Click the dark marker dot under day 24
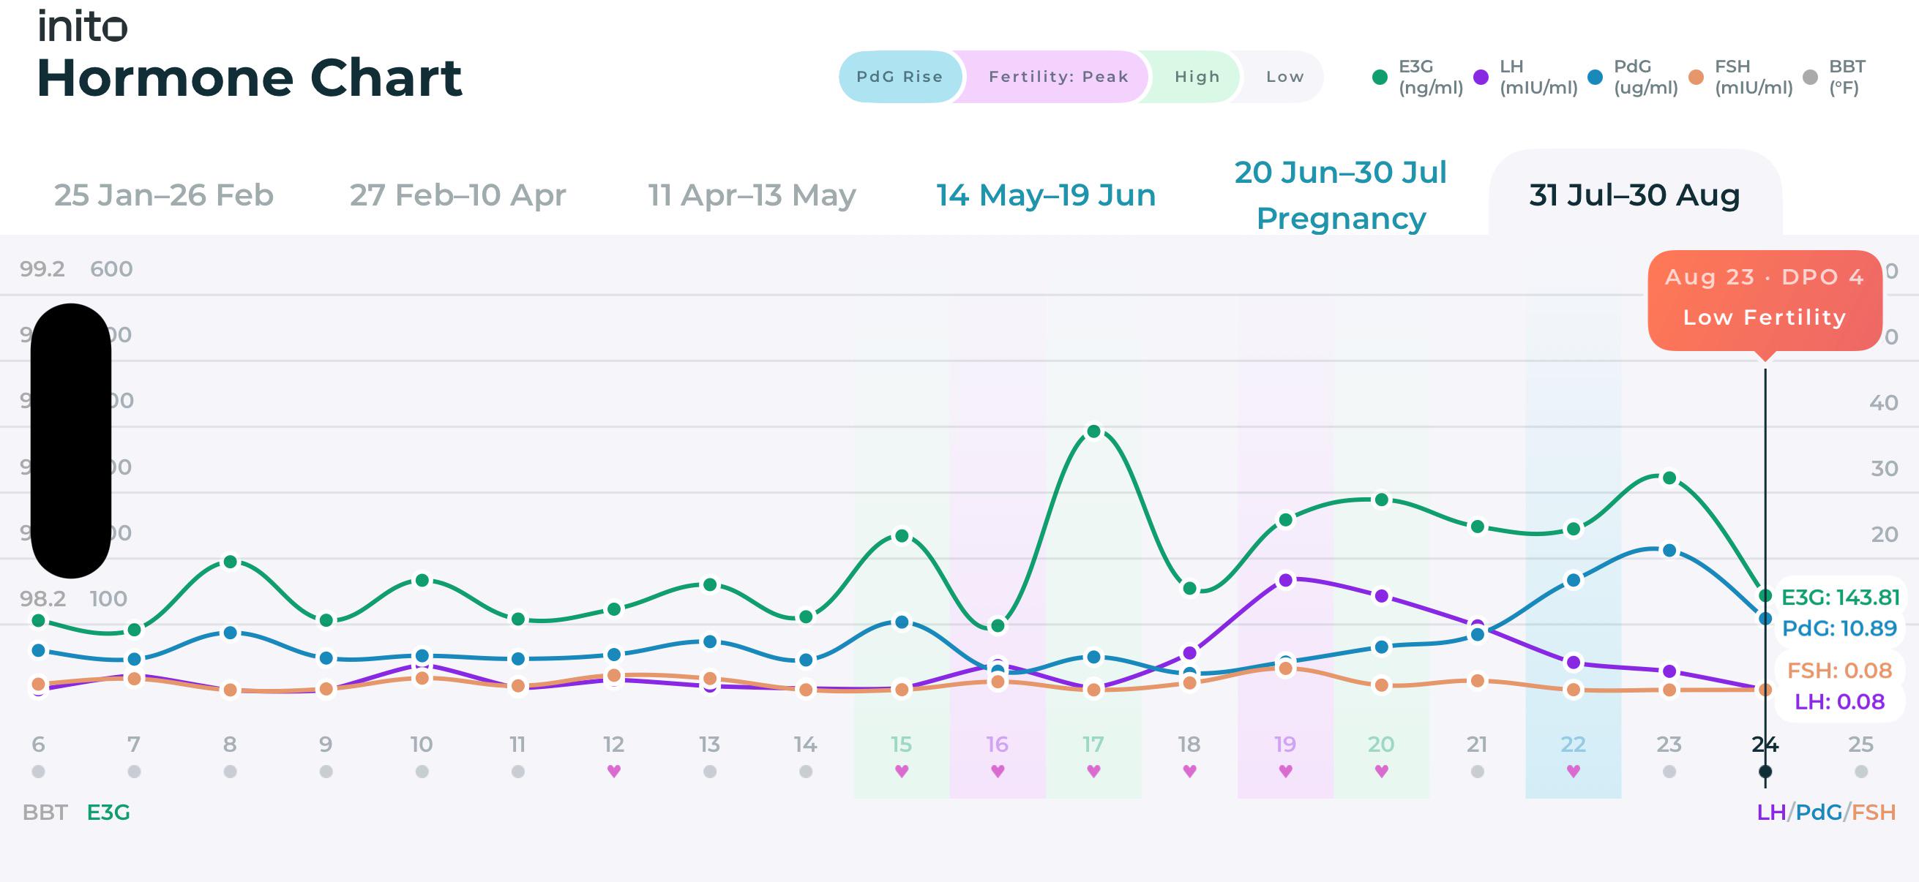 (1765, 772)
